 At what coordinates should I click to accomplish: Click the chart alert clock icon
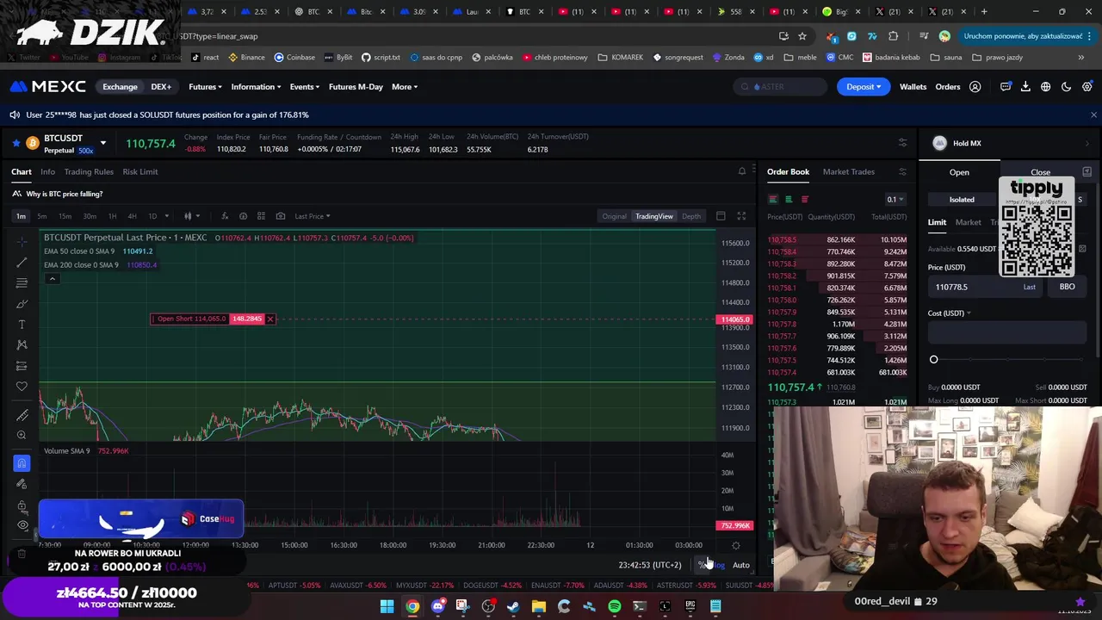coord(243,216)
